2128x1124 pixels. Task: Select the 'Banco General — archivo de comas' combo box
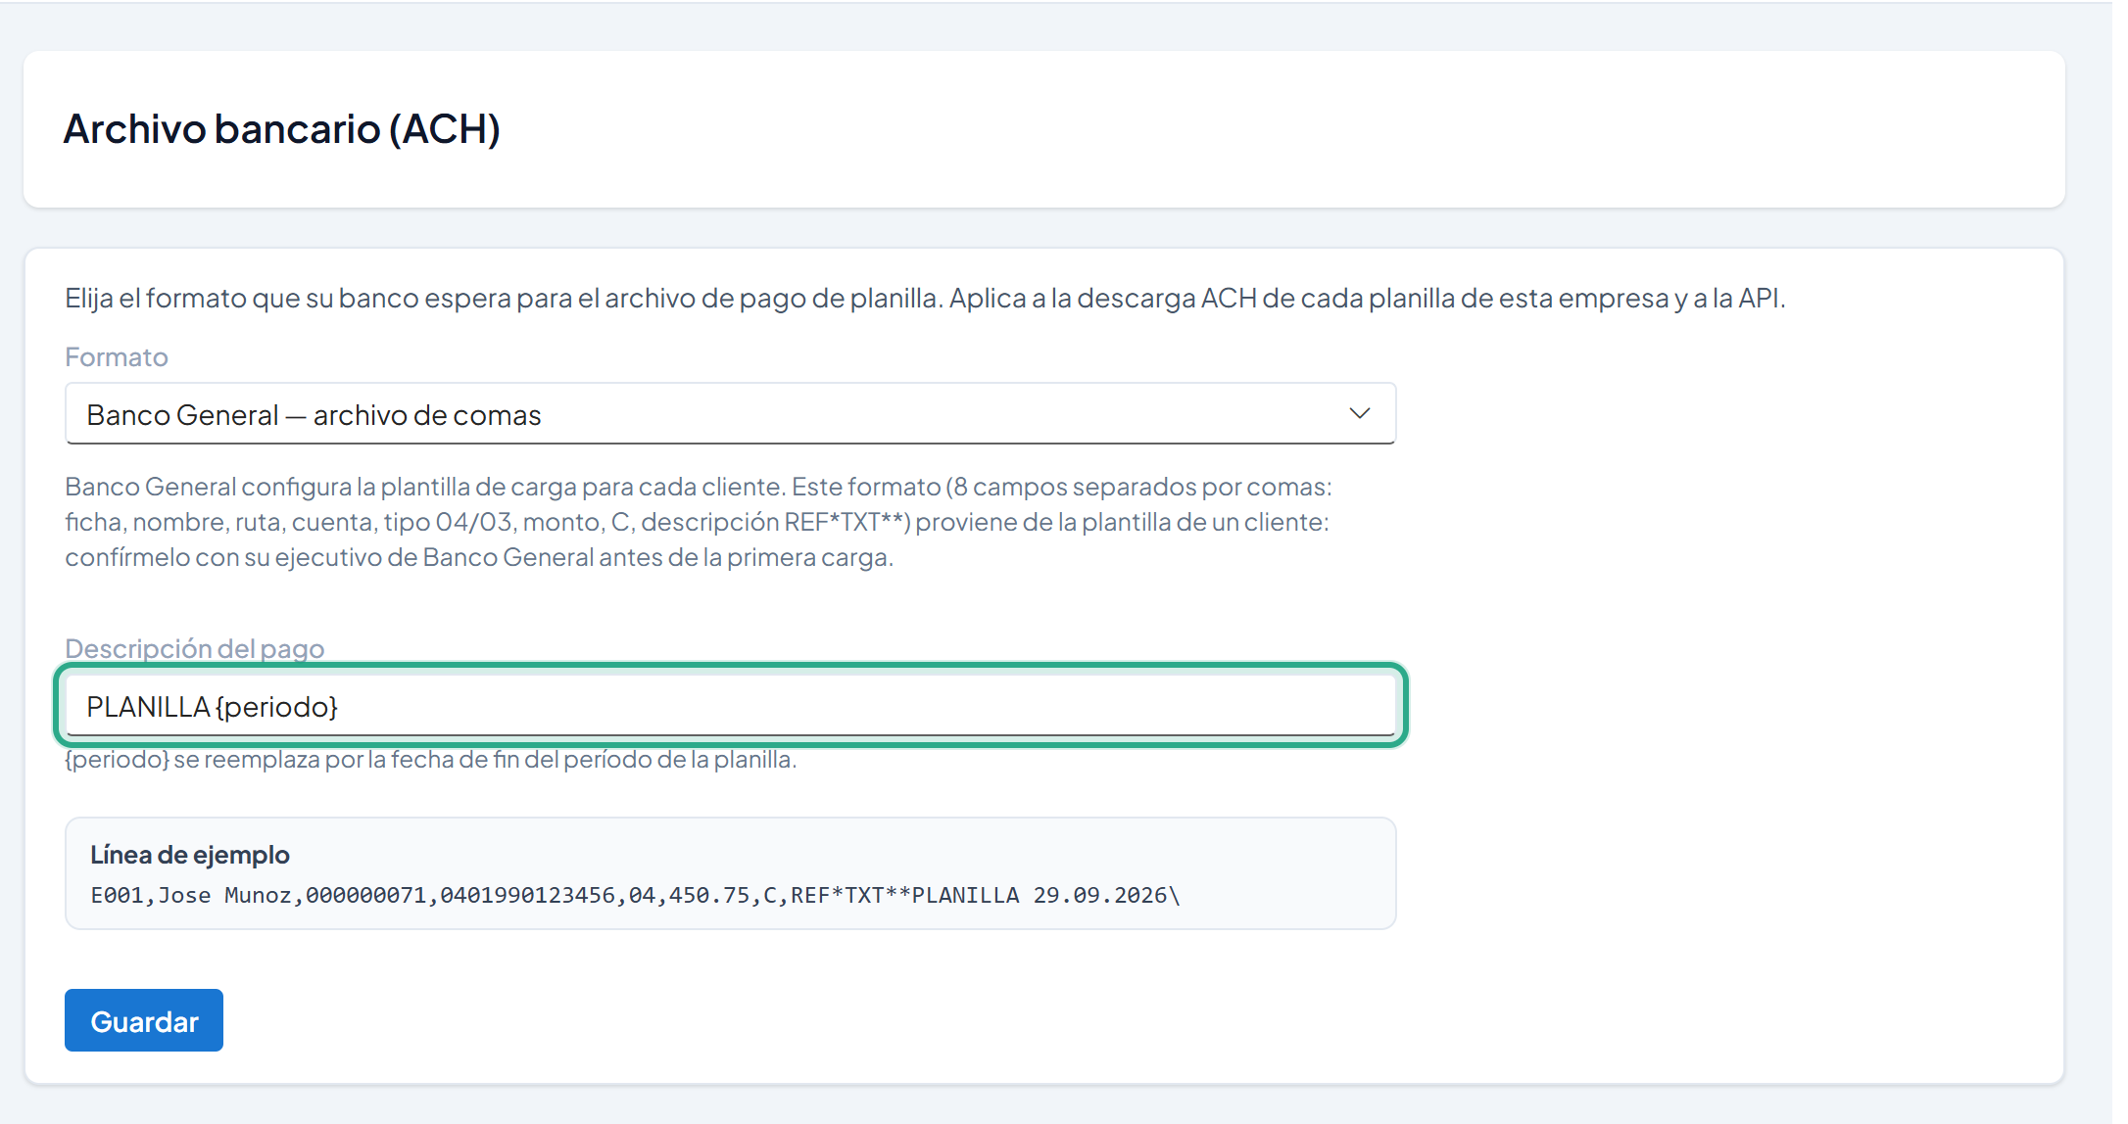point(730,413)
